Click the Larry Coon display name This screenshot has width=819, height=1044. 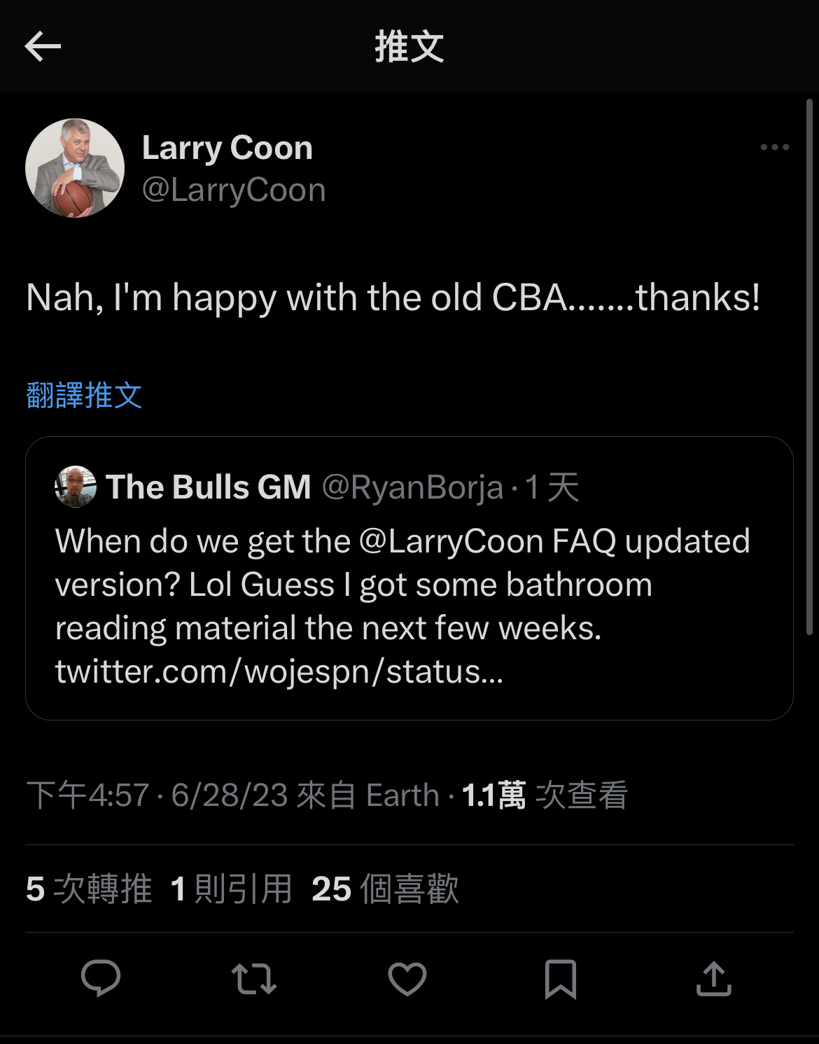click(227, 148)
